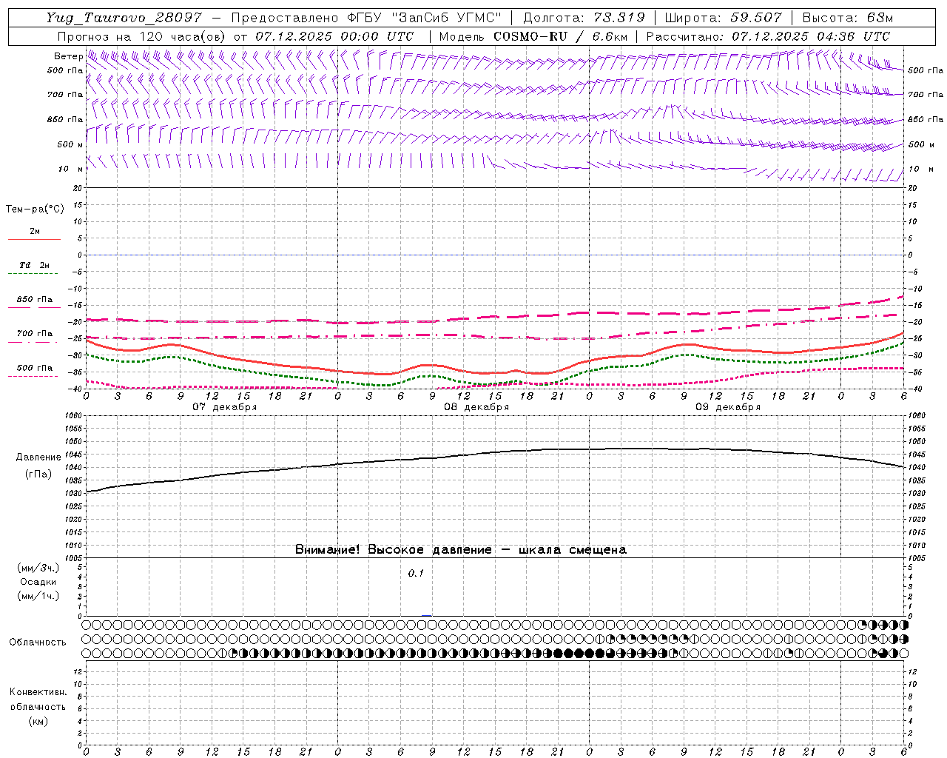Click the Тем-ра(°C) legend title
The image size is (947, 758).
point(35,209)
